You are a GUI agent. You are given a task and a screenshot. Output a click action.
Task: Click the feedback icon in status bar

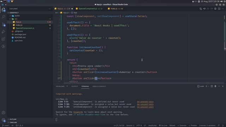point(219,126)
